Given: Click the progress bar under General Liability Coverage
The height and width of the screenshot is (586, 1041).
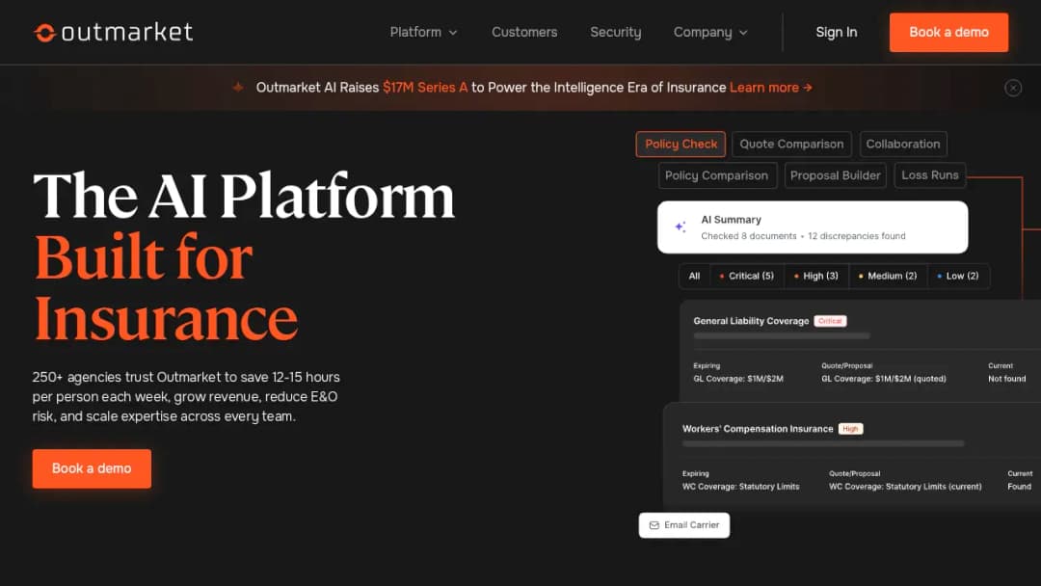Looking at the screenshot, I should point(782,336).
